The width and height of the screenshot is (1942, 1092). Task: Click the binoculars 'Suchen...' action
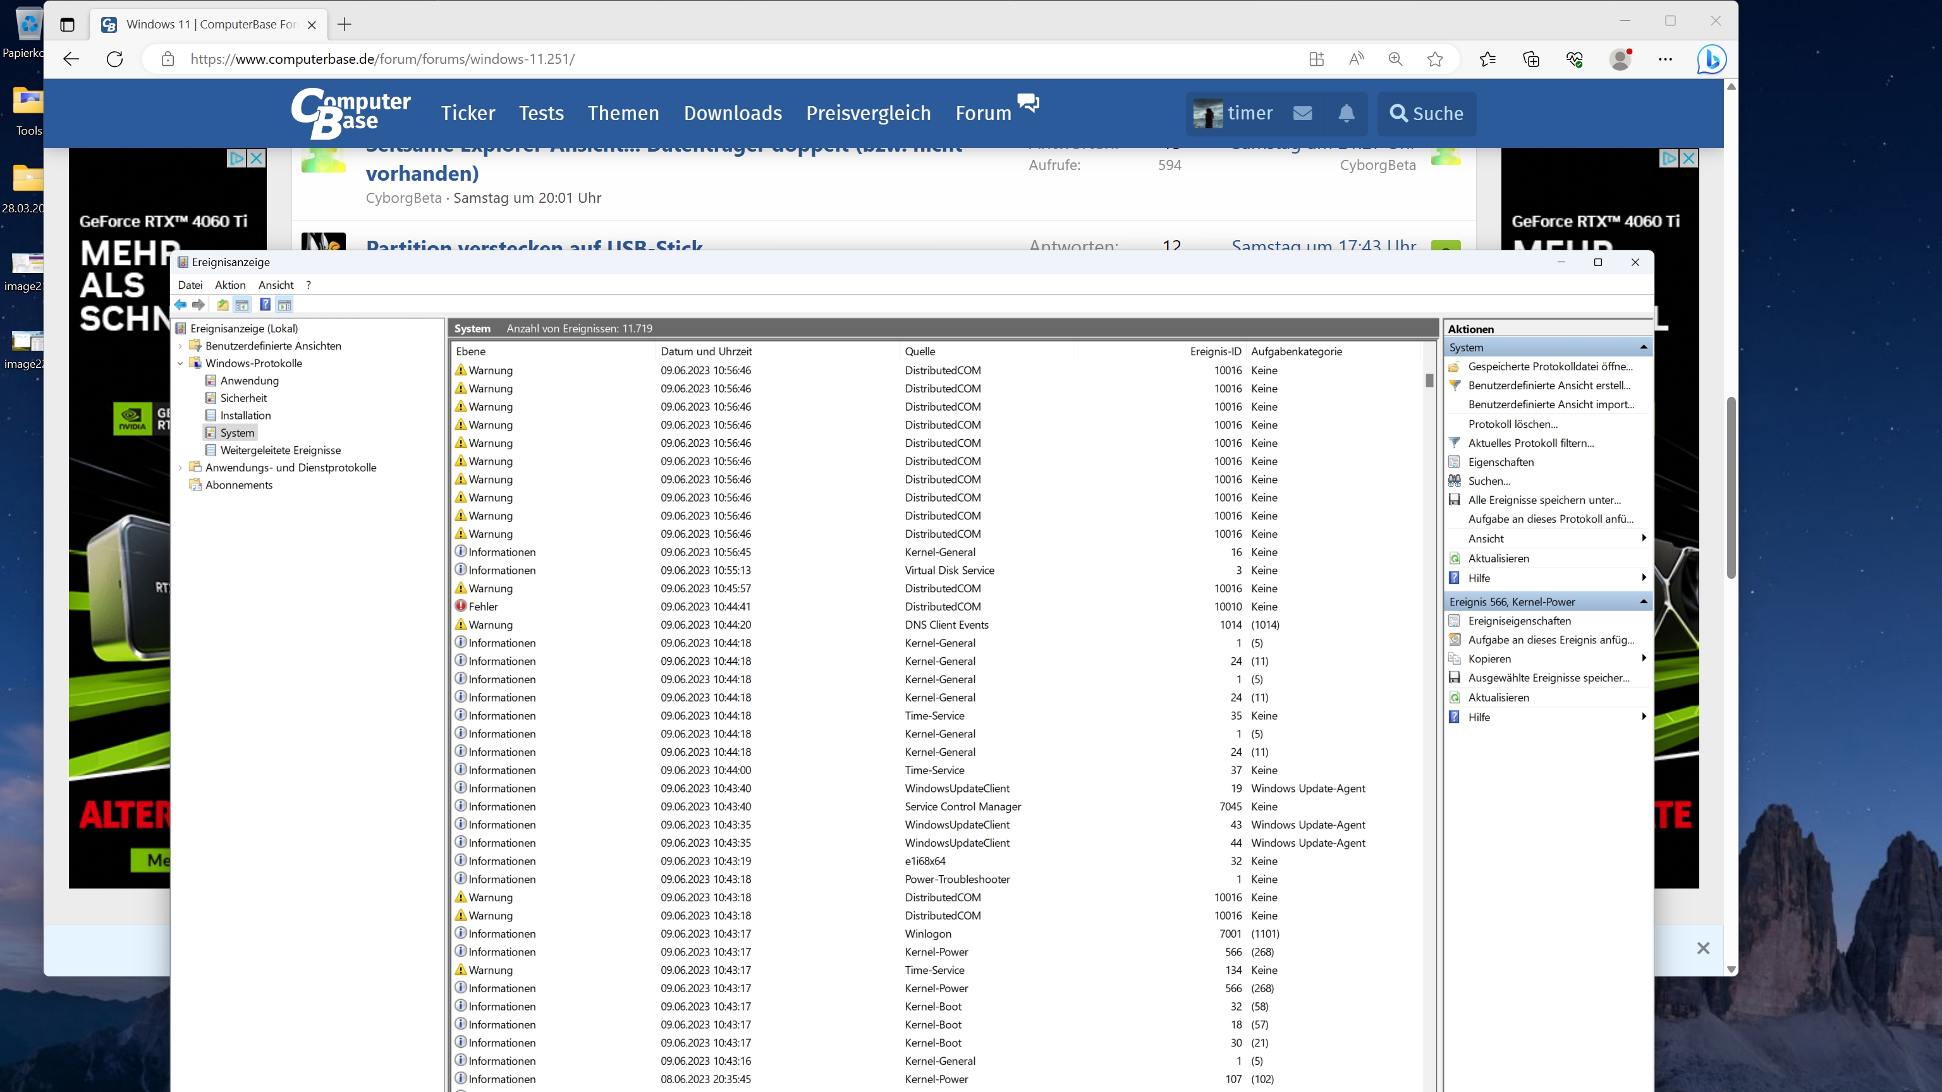(x=1488, y=481)
